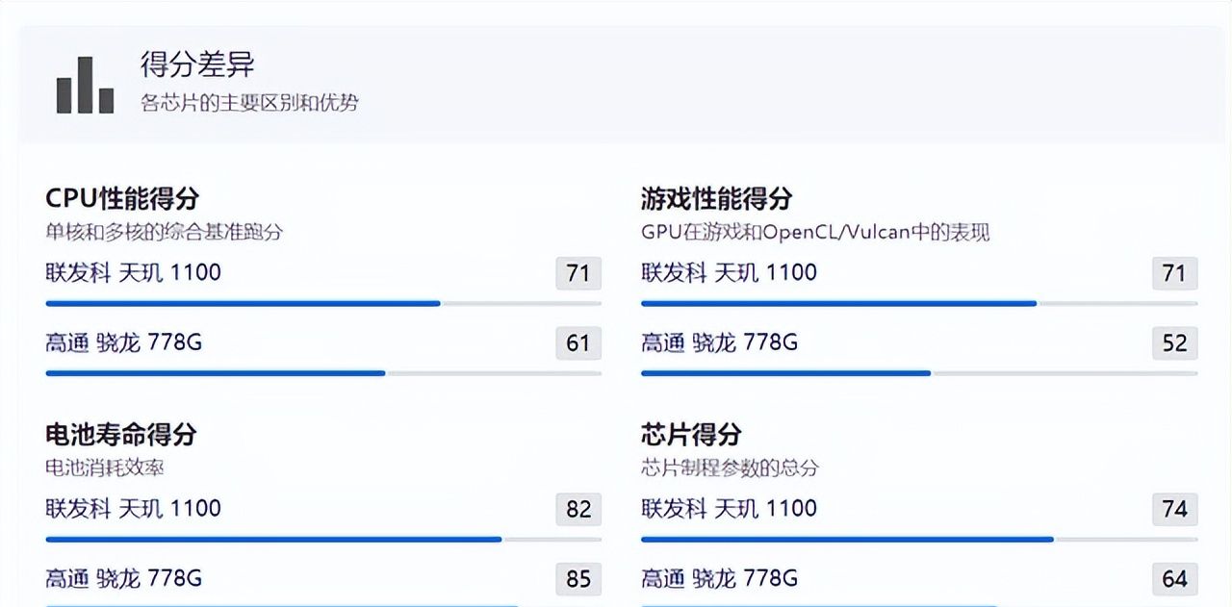Click the 天玑 1100 CPU score progress bar
This screenshot has height=607, width=1232.
tap(323, 304)
